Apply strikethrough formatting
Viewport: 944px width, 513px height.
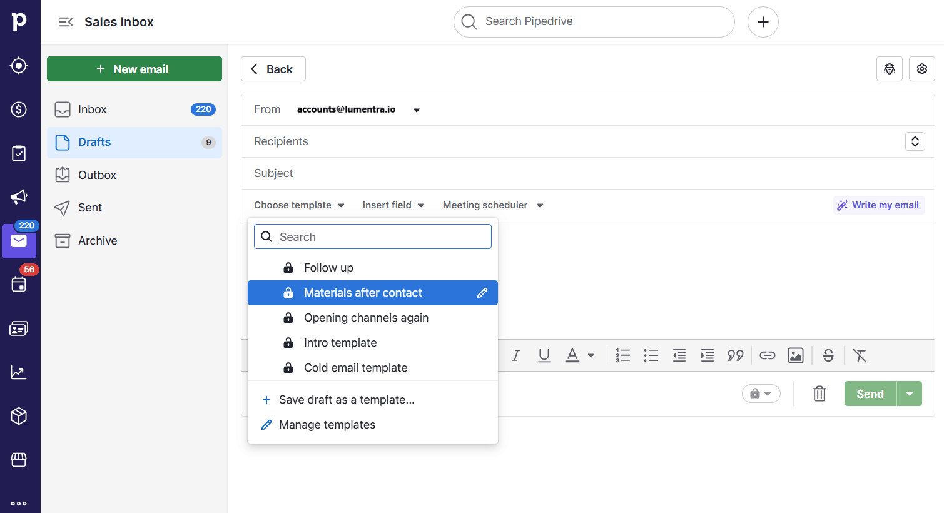(x=828, y=355)
